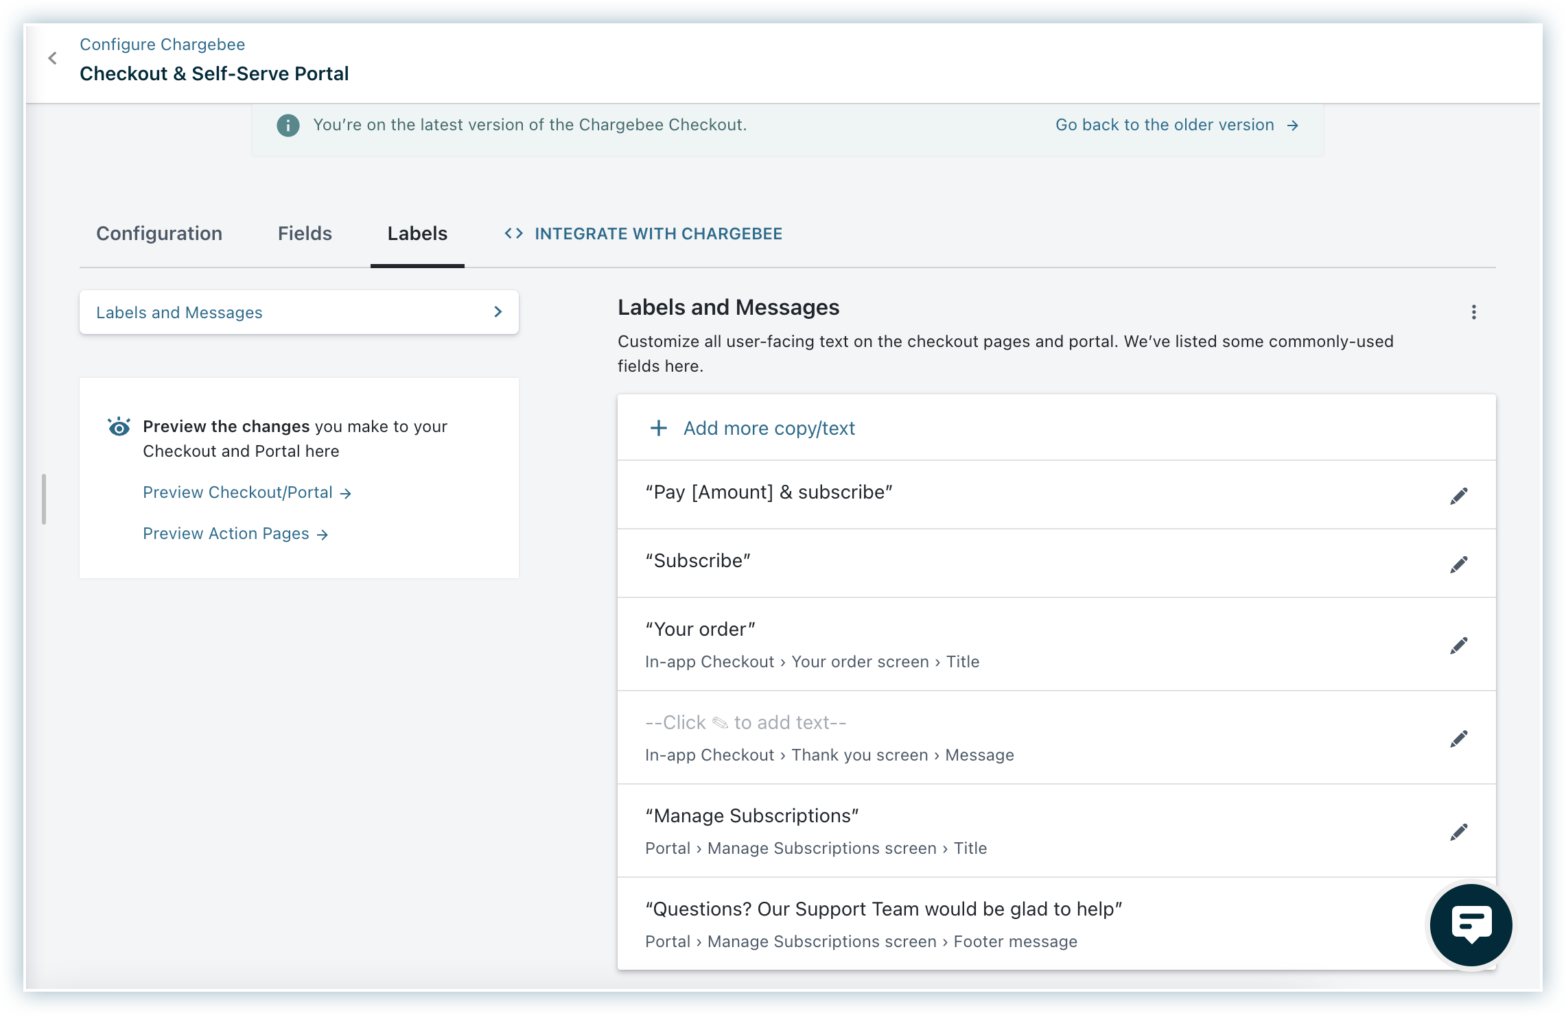Open Integrate with Chargebee link
Screen dimensions: 1566x1015
pos(644,234)
